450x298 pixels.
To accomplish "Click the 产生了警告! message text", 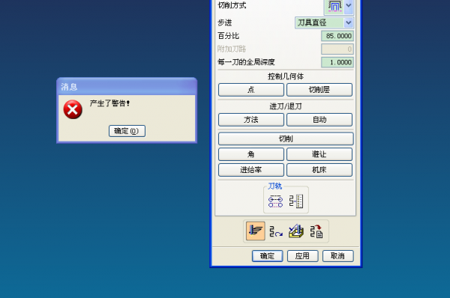I will 109,103.
